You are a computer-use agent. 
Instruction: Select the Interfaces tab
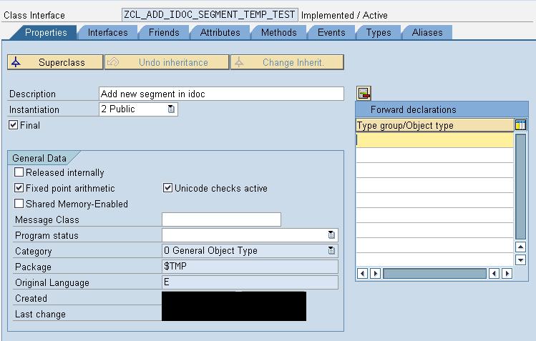point(107,32)
